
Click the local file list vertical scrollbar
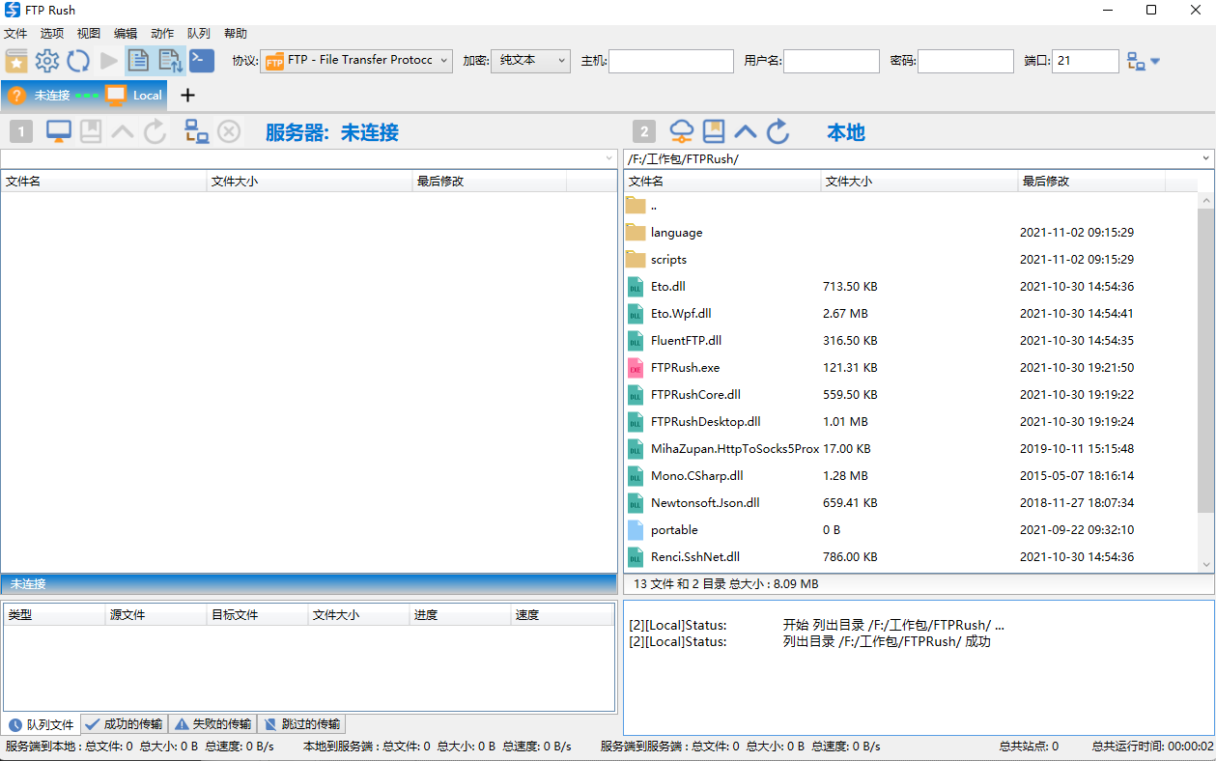click(x=1206, y=360)
